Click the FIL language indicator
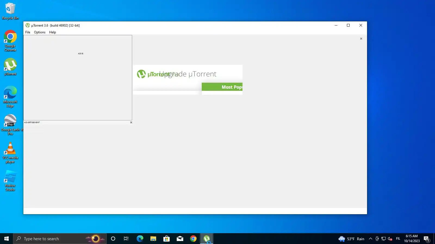The width and height of the screenshot is (435, 244). (x=398, y=239)
